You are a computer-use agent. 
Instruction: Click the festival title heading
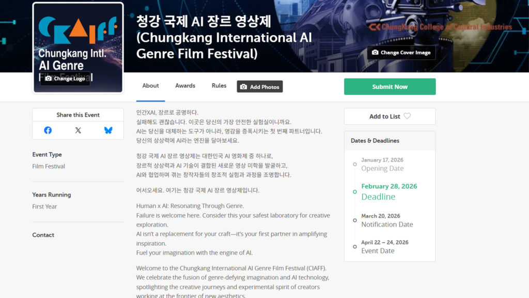point(223,37)
